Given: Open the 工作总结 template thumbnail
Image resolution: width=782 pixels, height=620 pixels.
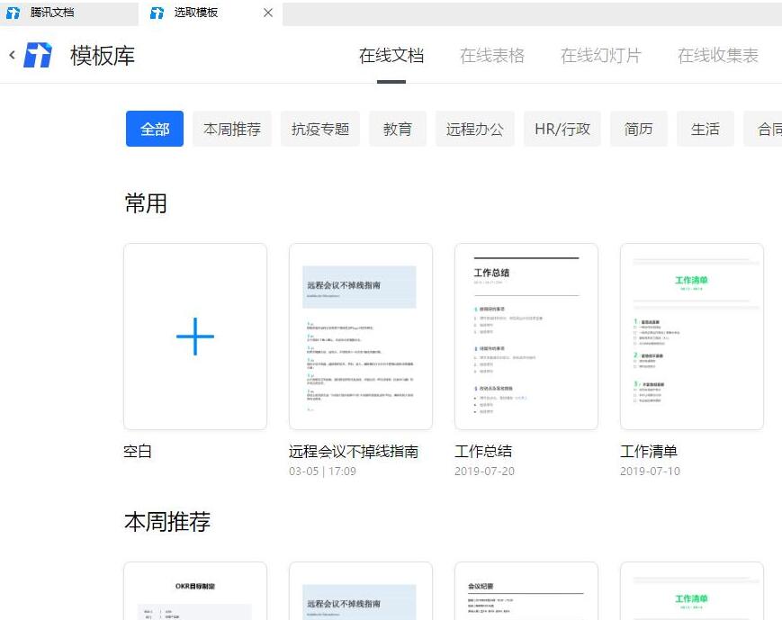Looking at the screenshot, I should point(526,337).
